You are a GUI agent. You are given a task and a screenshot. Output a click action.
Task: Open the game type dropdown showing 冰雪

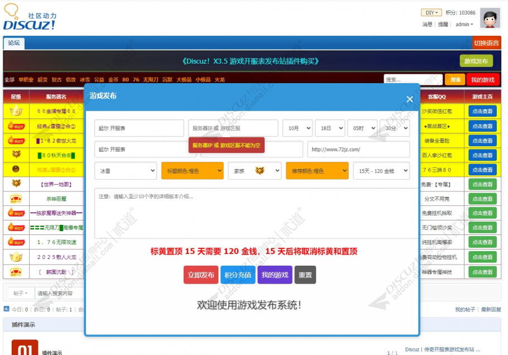(126, 171)
